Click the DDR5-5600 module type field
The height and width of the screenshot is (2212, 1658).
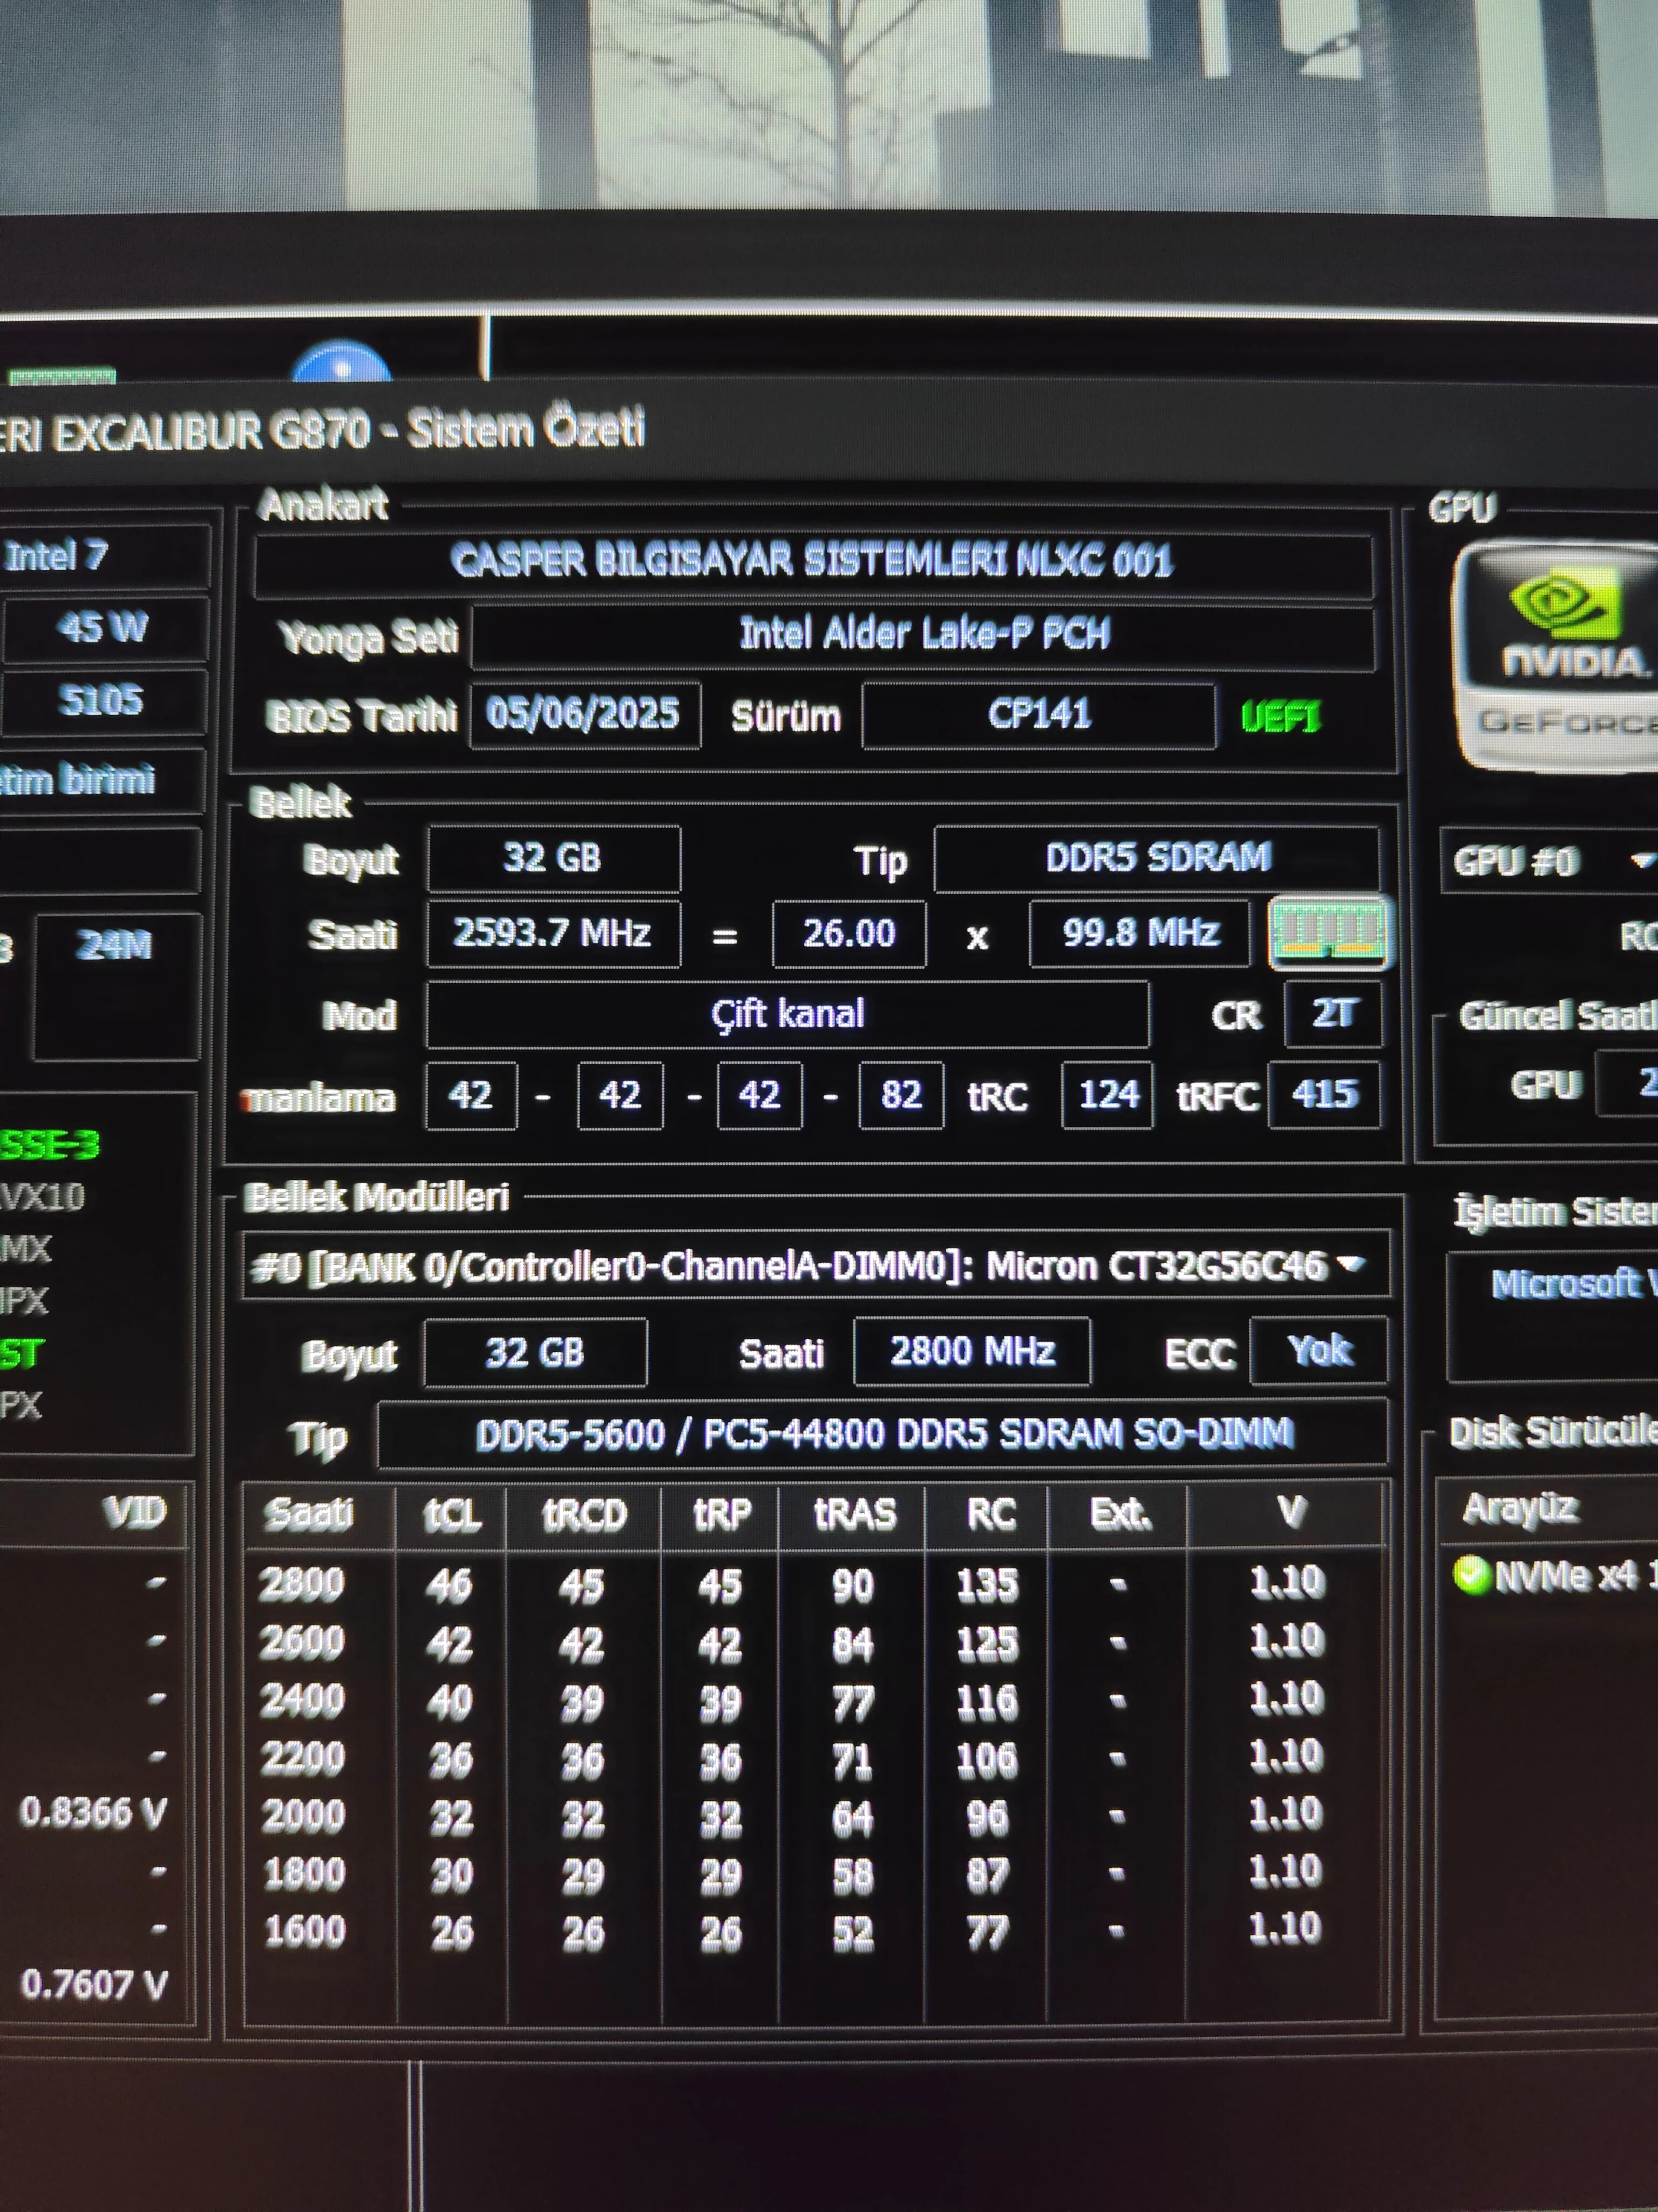[x=884, y=1434]
